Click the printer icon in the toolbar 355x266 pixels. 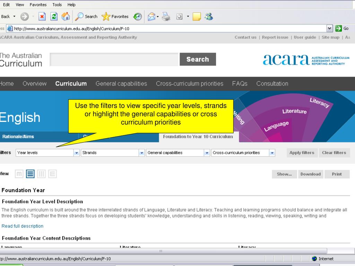(x=166, y=17)
